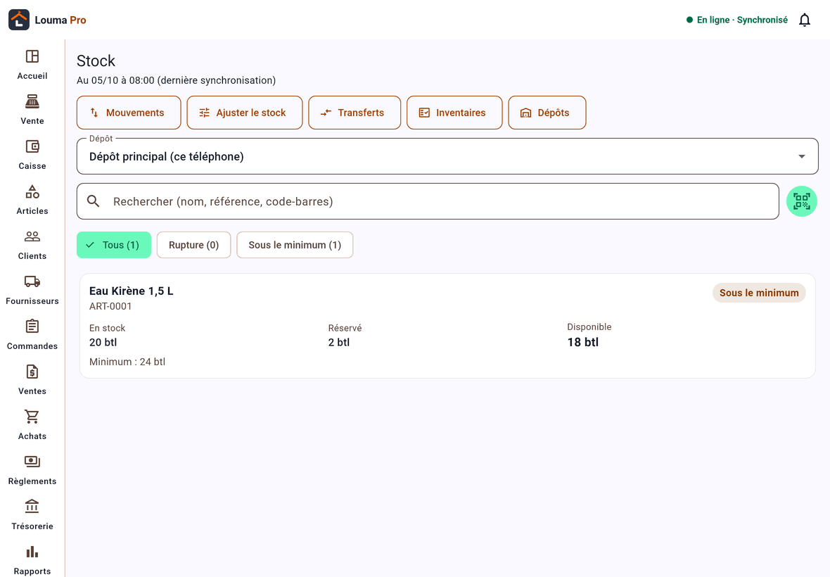Open the Trésorerie bank icon
The width and height of the screenshot is (830, 577).
[x=32, y=507]
